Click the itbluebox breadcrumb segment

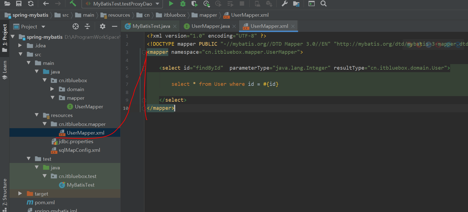[171, 15]
